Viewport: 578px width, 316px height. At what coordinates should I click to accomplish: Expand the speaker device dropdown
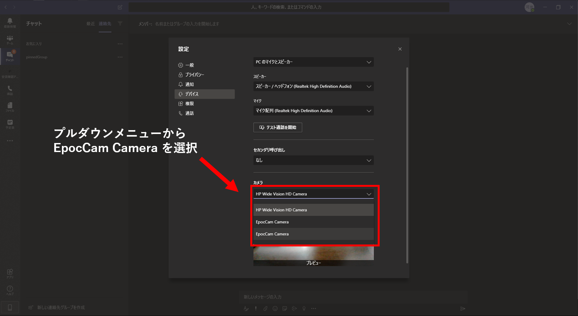(x=313, y=86)
